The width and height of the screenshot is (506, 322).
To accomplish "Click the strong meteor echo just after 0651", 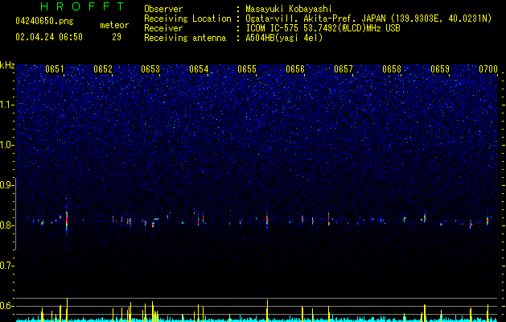I will [67, 218].
